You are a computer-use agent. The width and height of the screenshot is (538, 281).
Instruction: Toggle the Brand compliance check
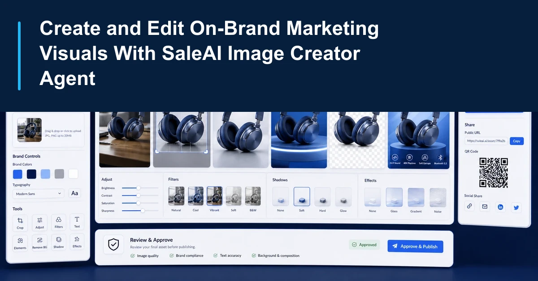(187, 255)
